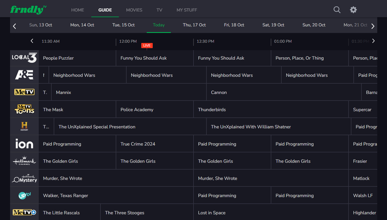Viewport: 387px width, 220px height.
Task: Click the 12:00 PM time label
Action: coord(128,41)
